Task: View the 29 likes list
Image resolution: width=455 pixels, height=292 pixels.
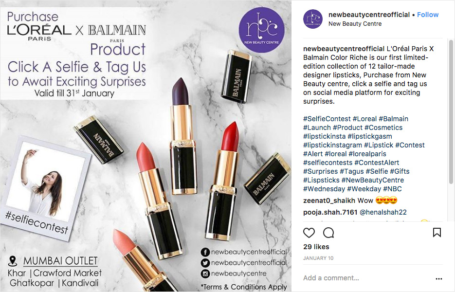Action: click(x=316, y=247)
